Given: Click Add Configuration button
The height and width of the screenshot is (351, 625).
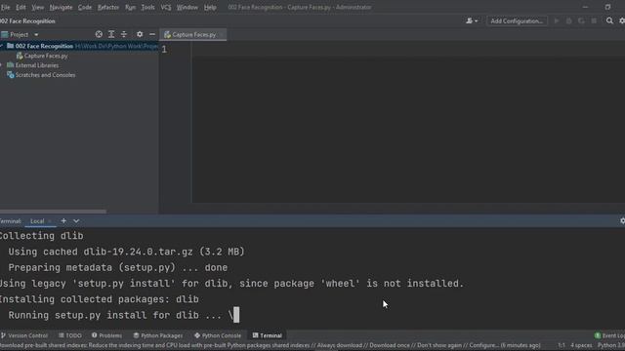Looking at the screenshot, I should click(x=517, y=21).
